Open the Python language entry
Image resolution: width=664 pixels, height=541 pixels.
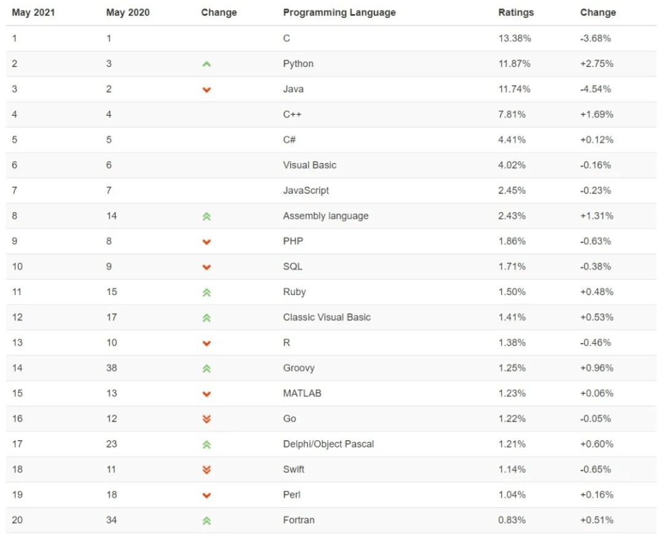pos(298,64)
